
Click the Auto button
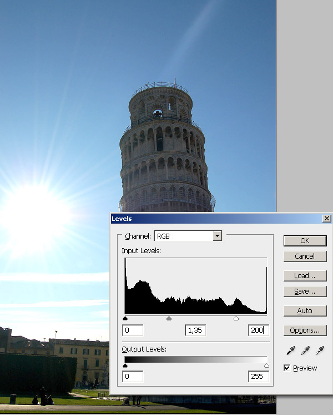click(305, 311)
